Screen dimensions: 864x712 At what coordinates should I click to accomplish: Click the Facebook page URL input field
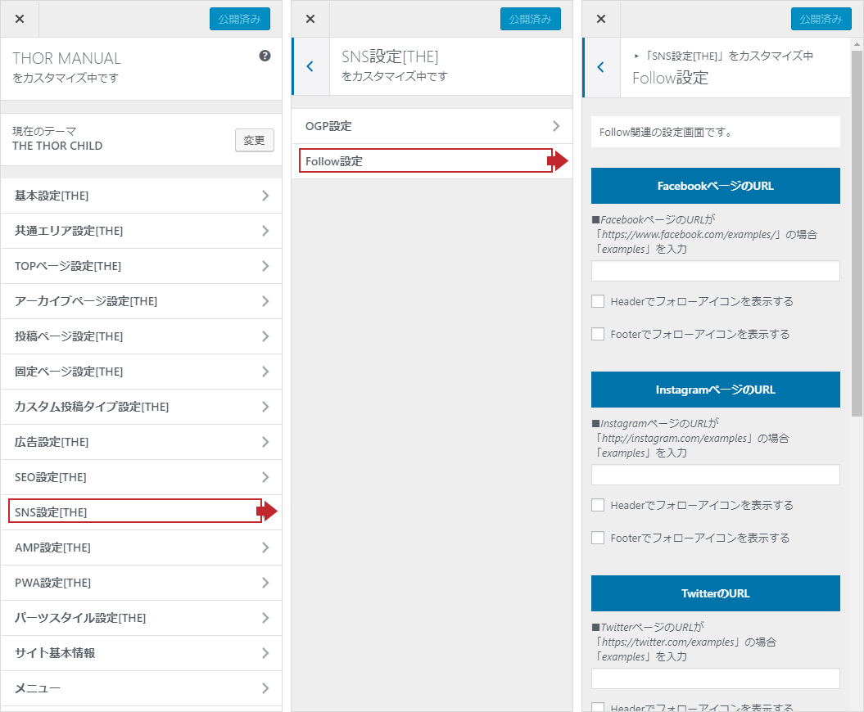715,271
